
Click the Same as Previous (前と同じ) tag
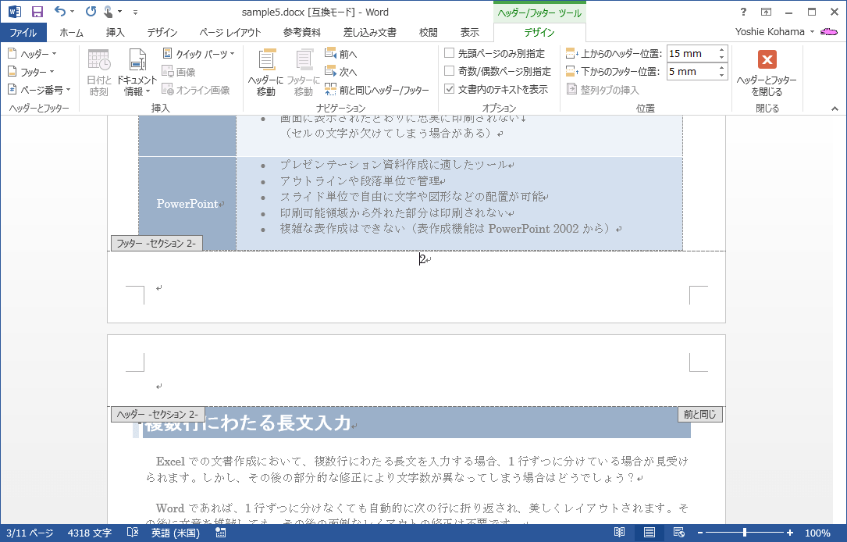699,415
